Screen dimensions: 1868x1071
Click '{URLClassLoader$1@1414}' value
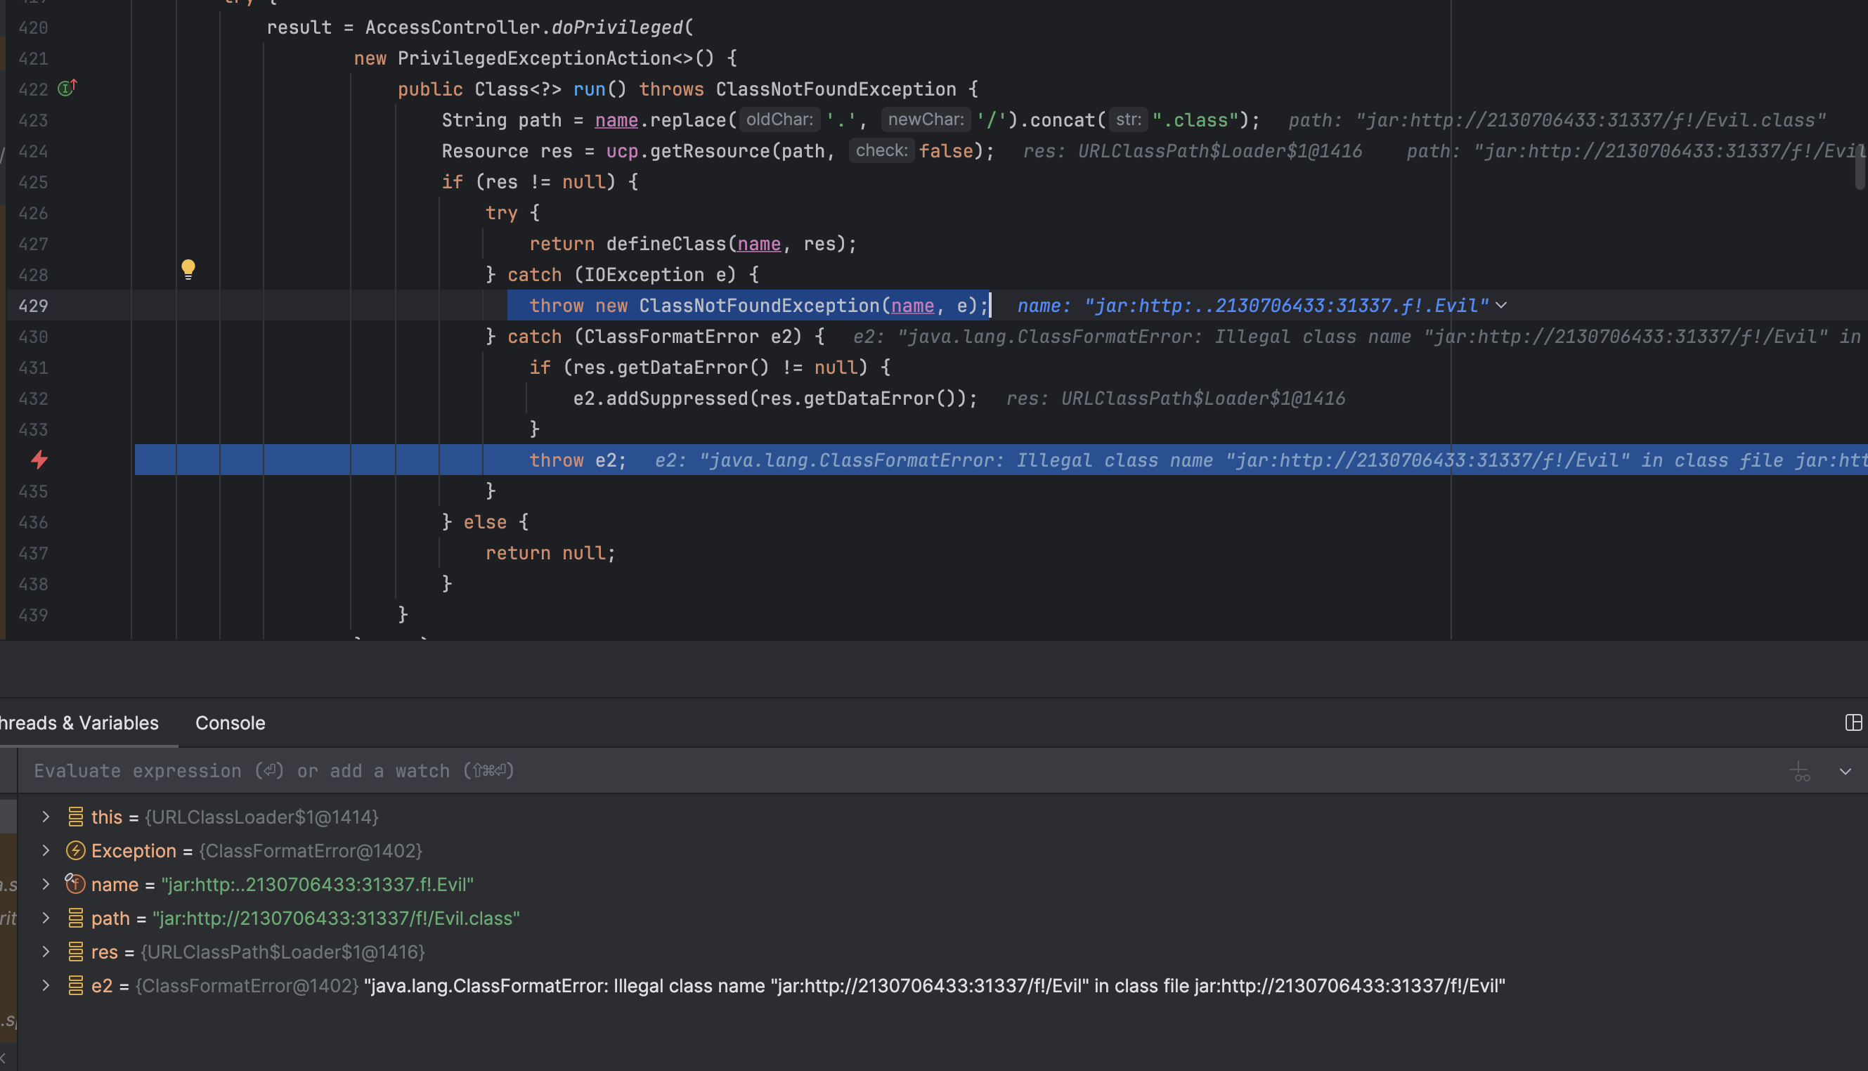coord(262,817)
